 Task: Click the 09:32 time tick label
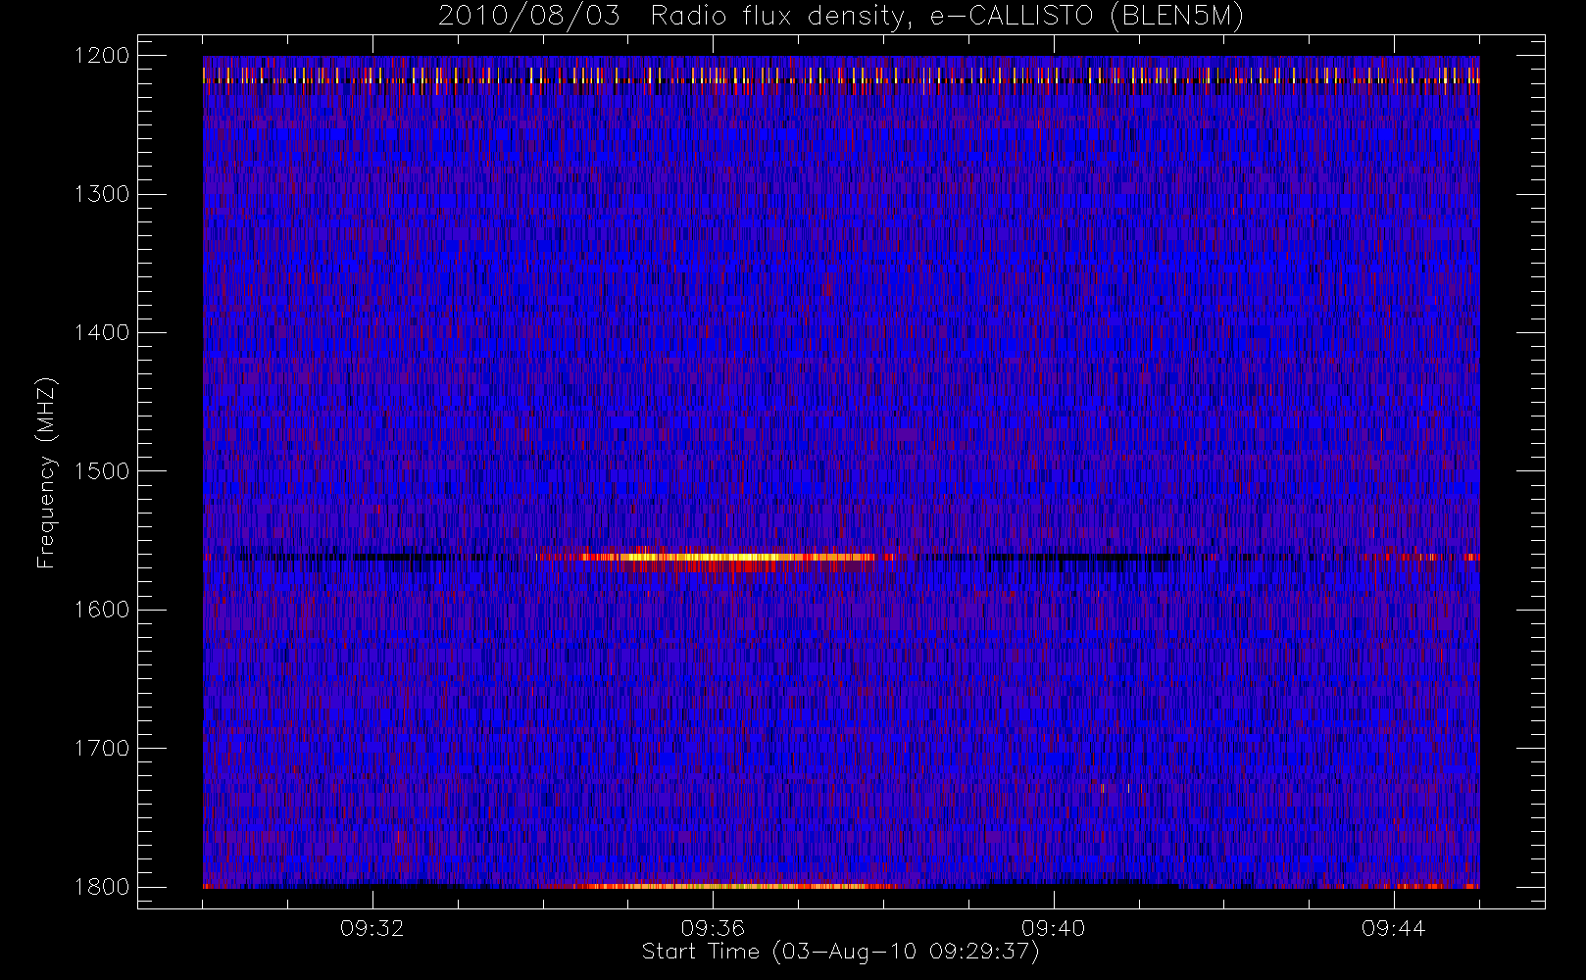[x=372, y=928]
